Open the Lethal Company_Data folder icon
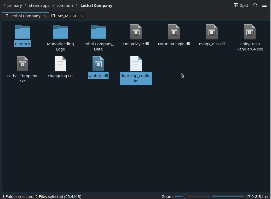 pyautogui.click(x=98, y=32)
